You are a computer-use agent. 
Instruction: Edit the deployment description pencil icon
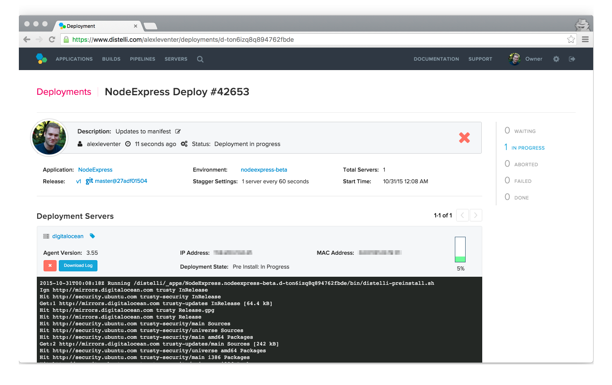[x=178, y=132]
